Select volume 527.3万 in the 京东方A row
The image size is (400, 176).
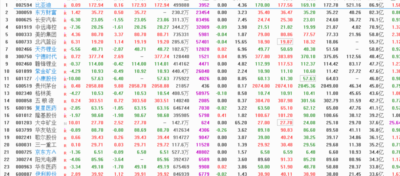[181, 152]
